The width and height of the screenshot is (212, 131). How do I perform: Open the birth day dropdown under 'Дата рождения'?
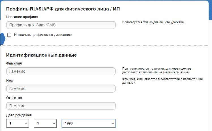coord(18,123)
